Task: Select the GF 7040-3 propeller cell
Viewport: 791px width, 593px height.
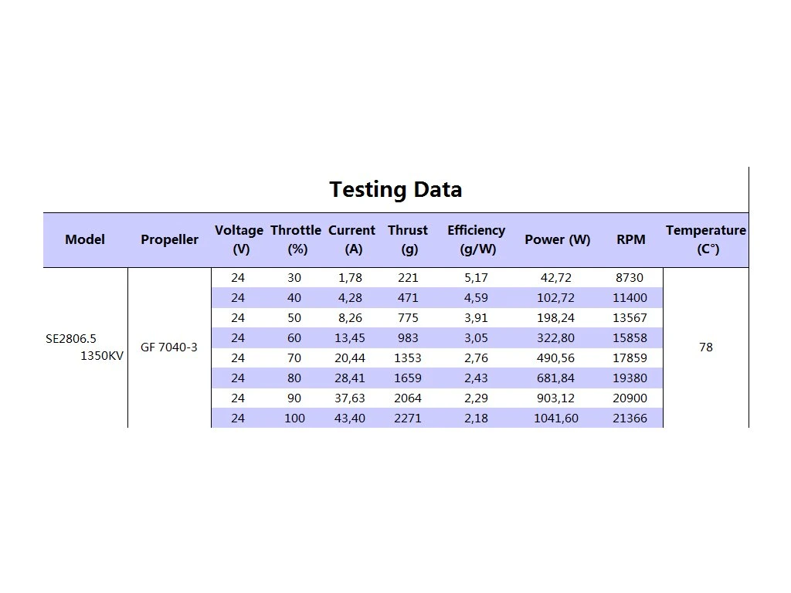Action: pos(169,347)
